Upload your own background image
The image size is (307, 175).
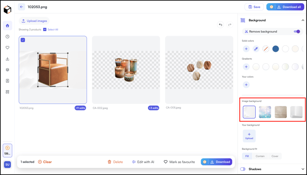249,136
